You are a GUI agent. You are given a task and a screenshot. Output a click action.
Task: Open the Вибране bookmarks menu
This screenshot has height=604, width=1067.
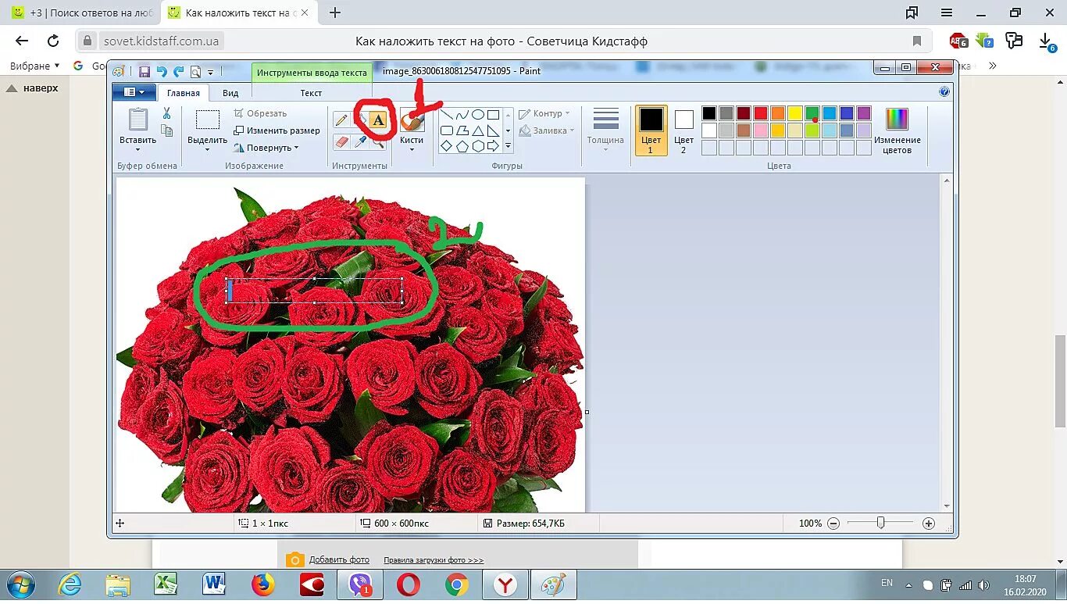(34, 66)
